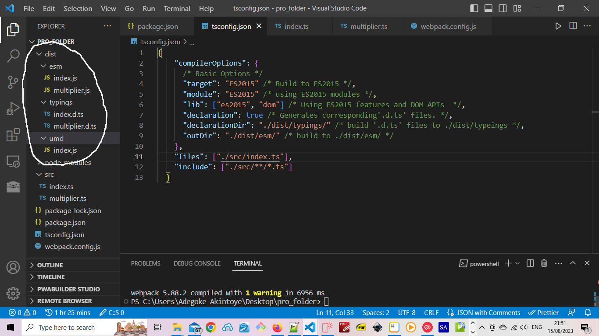
Task: Open the Extensions view
Action: pyautogui.click(x=13, y=135)
